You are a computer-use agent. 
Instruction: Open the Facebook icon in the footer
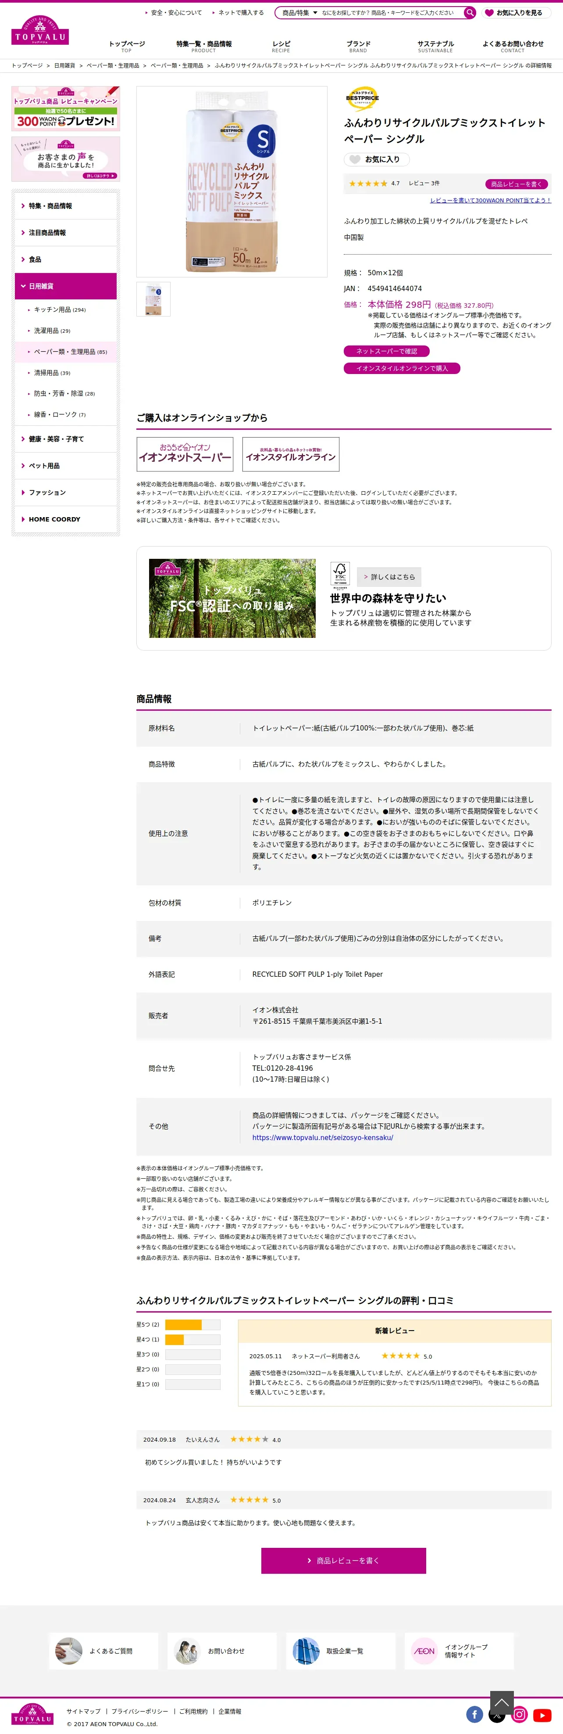click(x=475, y=1715)
